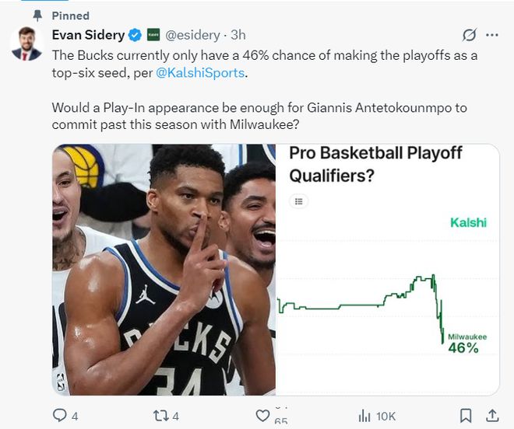Open the three-dot more options menu
The width and height of the screenshot is (514, 429).
click(491, 35)
